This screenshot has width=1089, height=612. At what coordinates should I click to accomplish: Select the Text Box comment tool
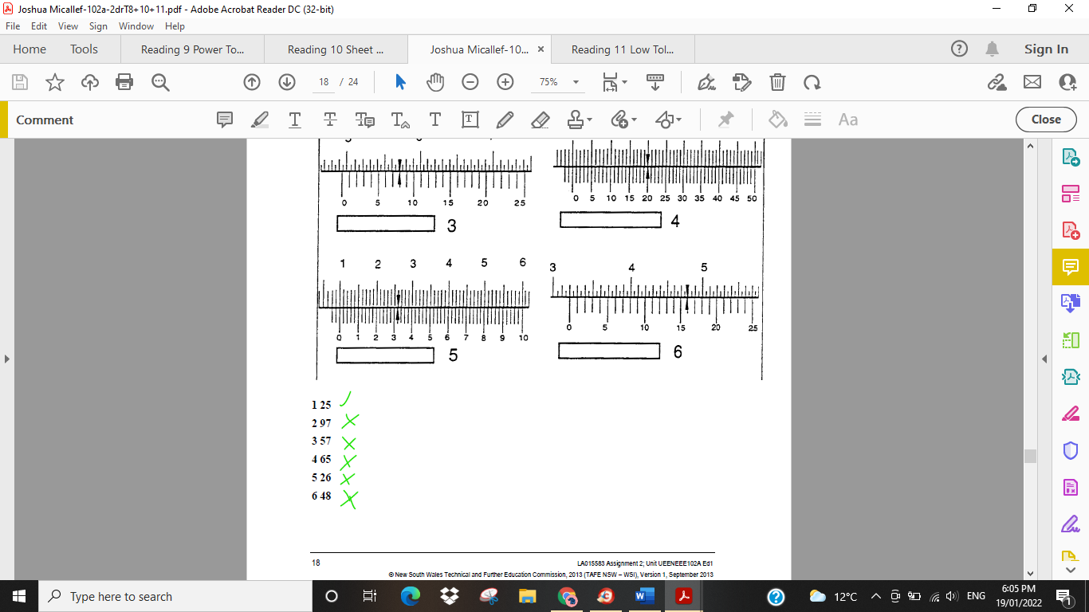click(x=470, y=120)
